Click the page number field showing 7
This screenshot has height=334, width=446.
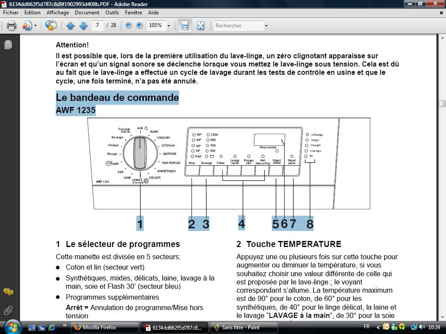(x=97, y=25)
